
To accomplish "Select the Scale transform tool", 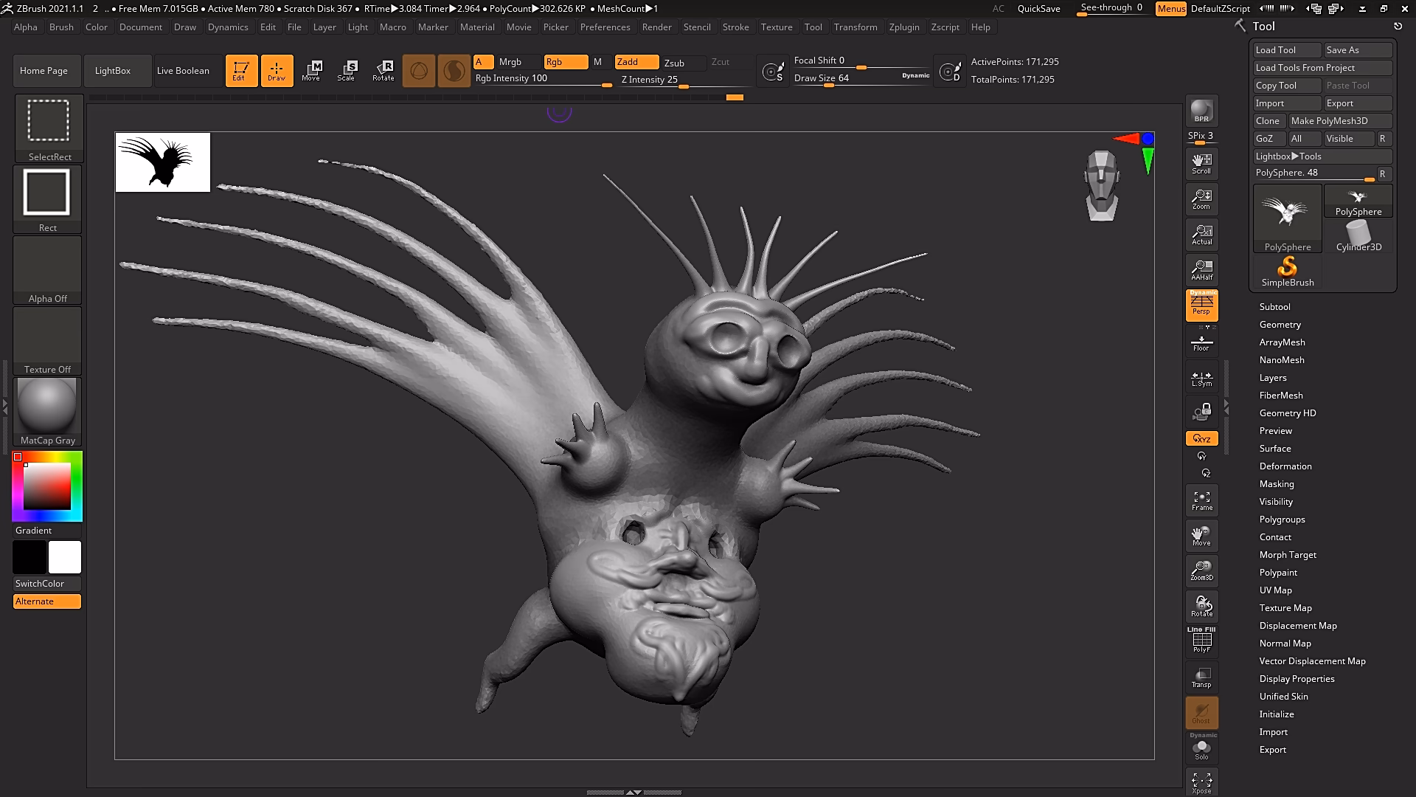I will point(346,70).
